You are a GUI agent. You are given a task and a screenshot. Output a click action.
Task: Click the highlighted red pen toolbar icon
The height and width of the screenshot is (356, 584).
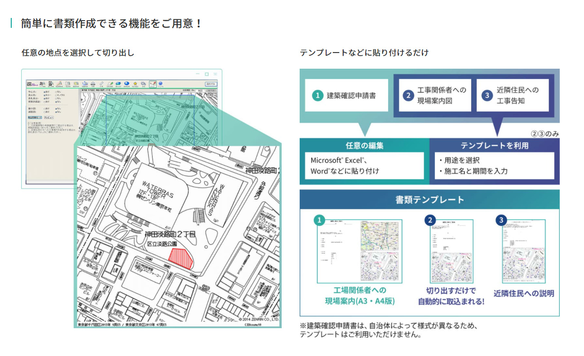[x=153, y=84]
